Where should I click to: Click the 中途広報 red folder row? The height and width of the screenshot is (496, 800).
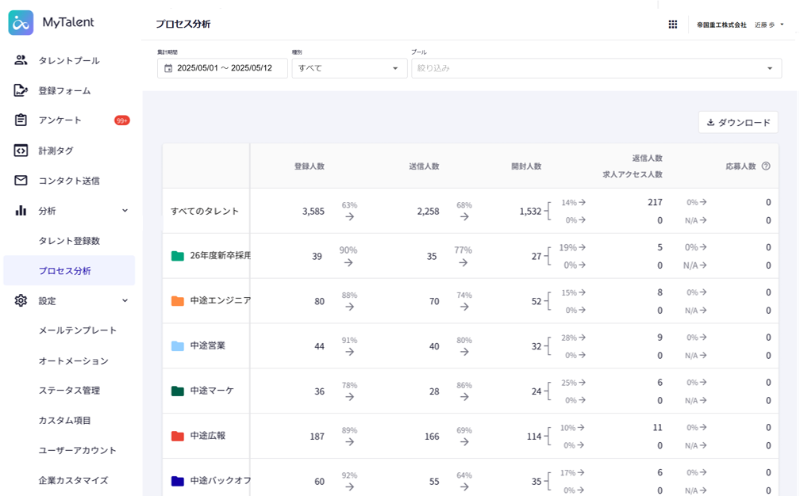[206, 436]
